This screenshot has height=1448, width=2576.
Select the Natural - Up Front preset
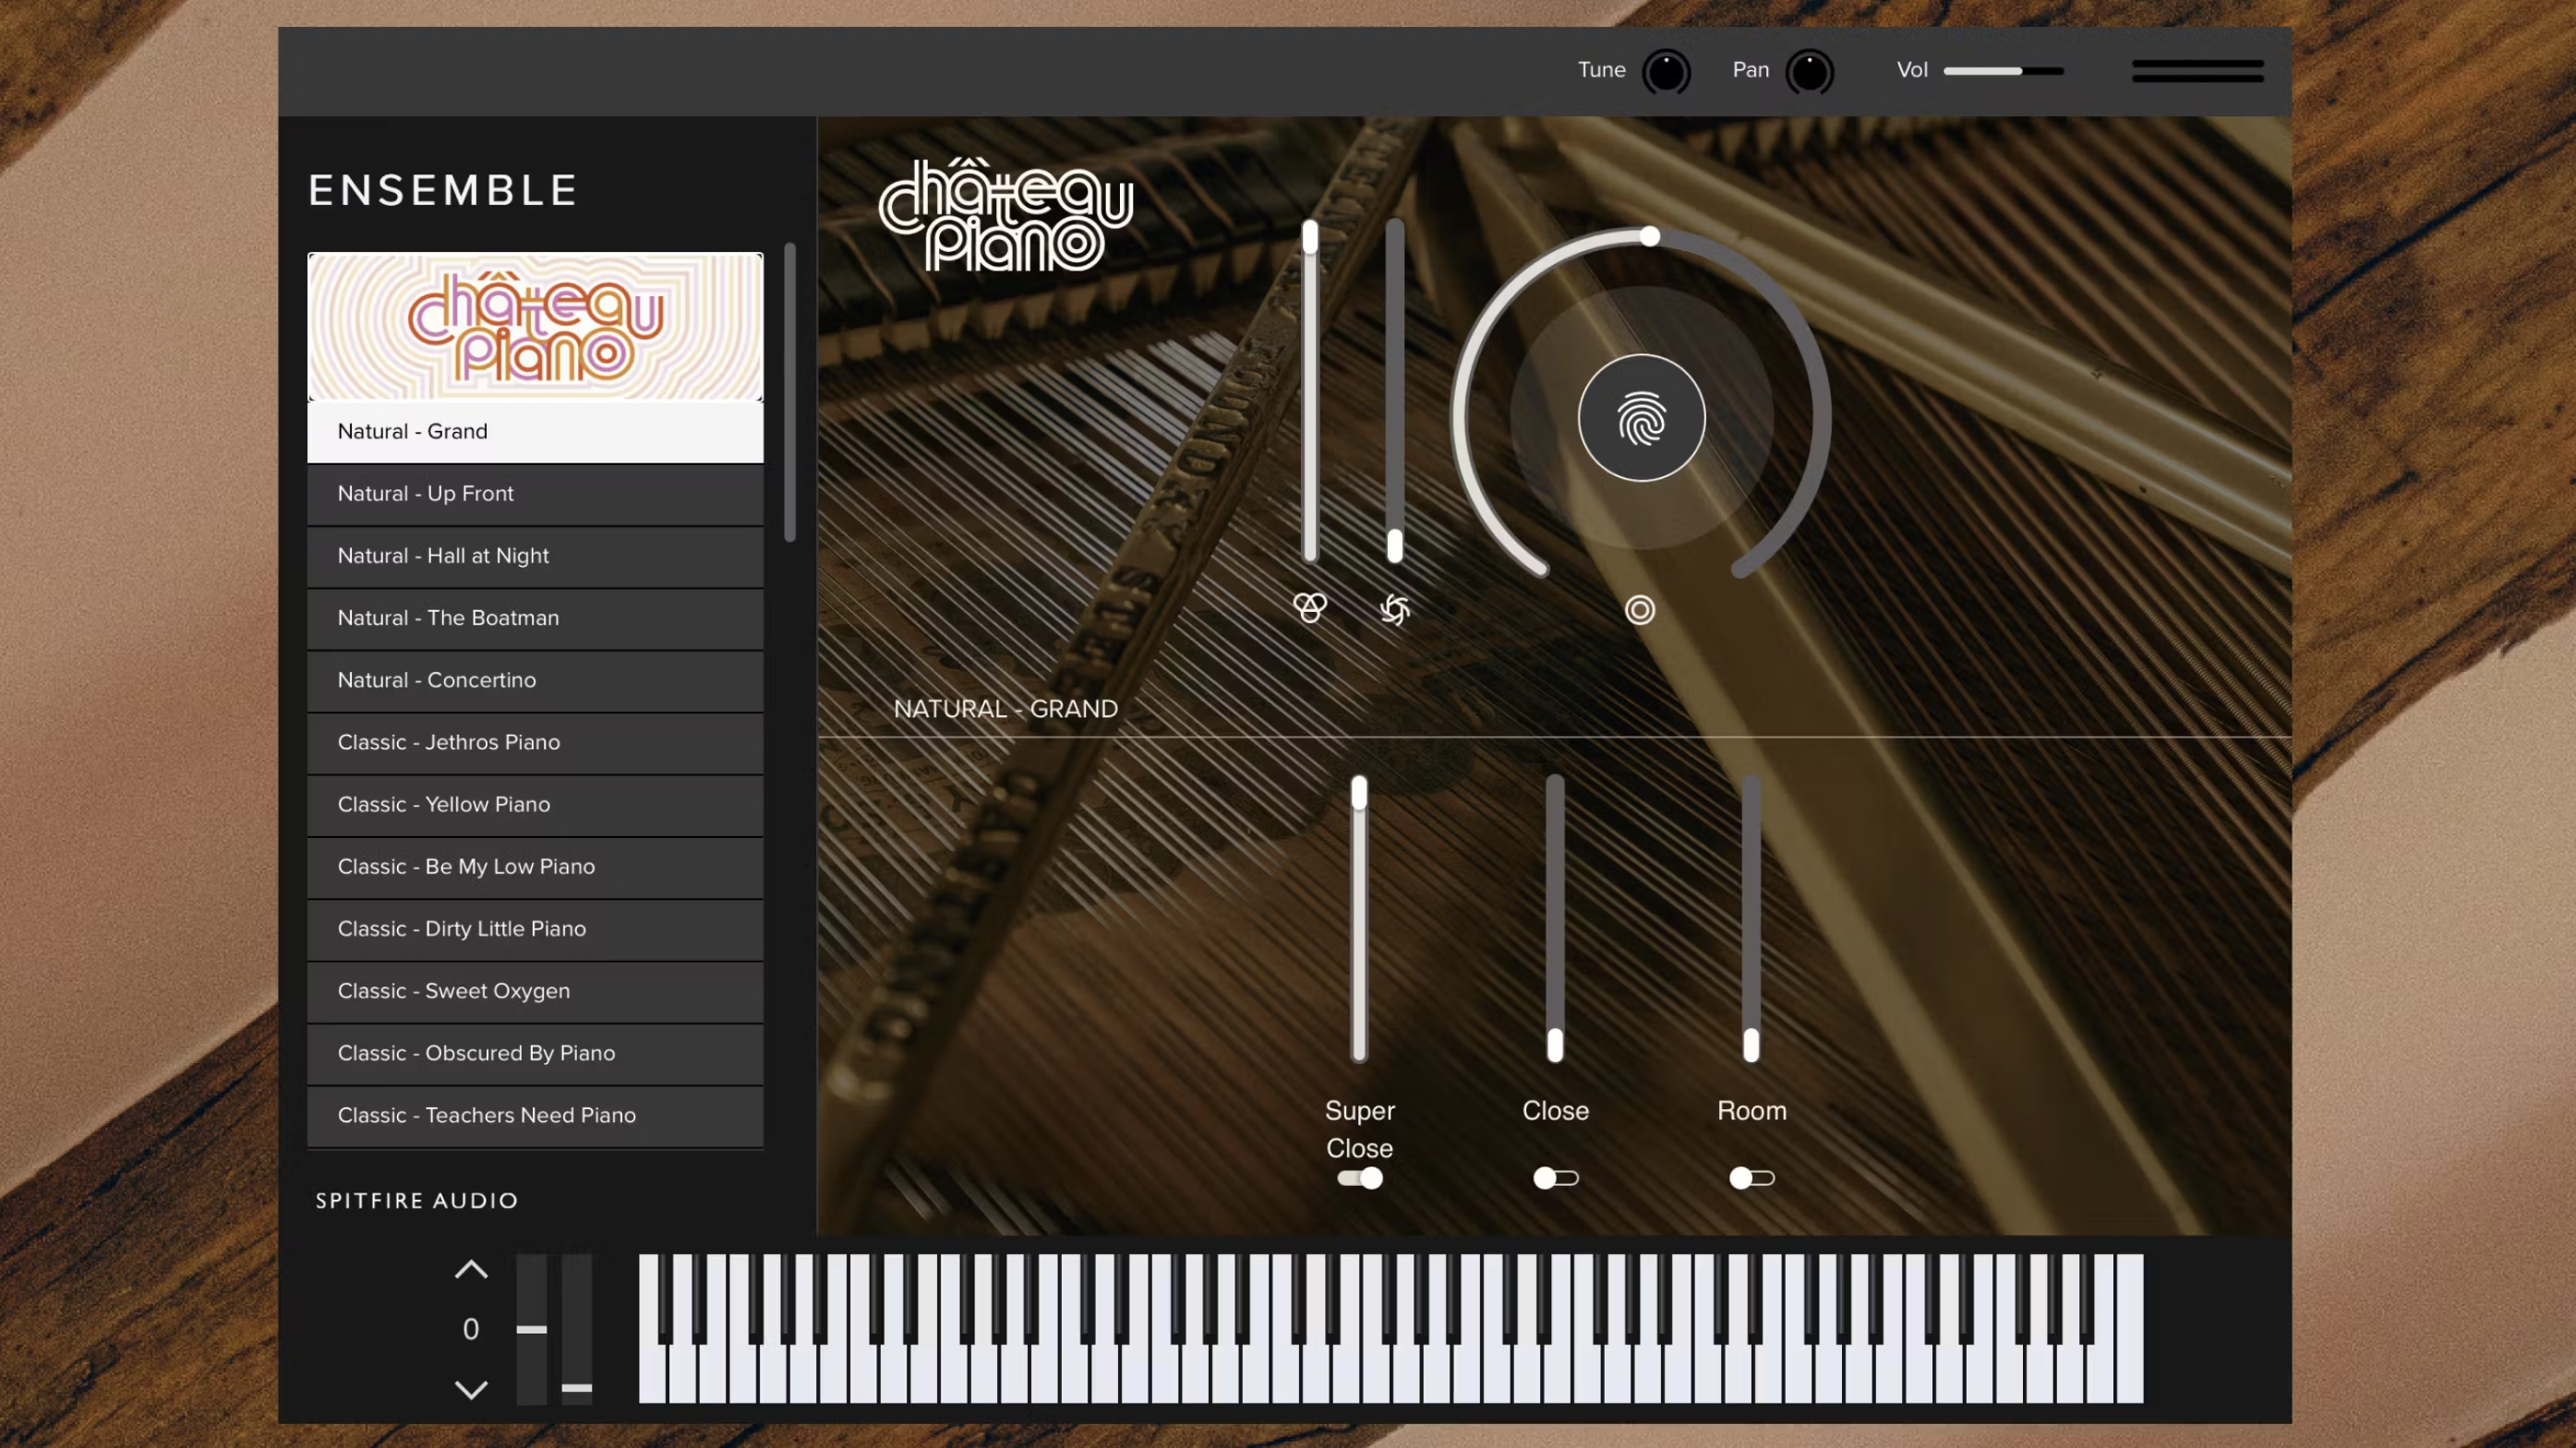click(x=535, y=494)
